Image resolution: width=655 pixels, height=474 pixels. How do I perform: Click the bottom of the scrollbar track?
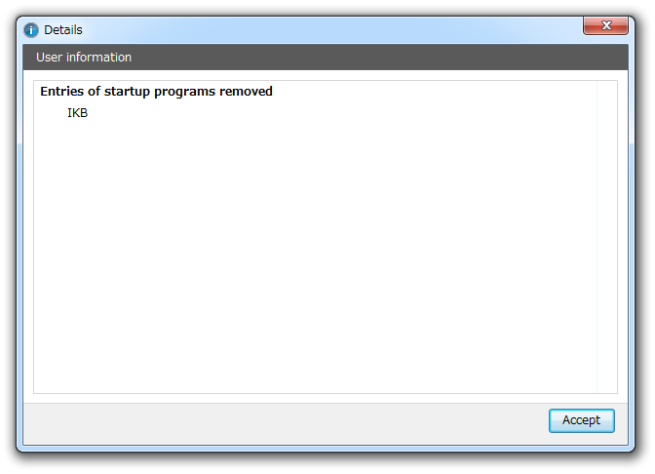coord(607,382)
